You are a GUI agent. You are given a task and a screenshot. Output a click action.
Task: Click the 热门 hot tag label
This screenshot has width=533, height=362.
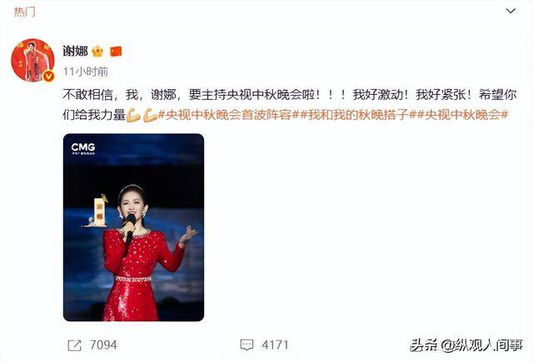[24, 12]
